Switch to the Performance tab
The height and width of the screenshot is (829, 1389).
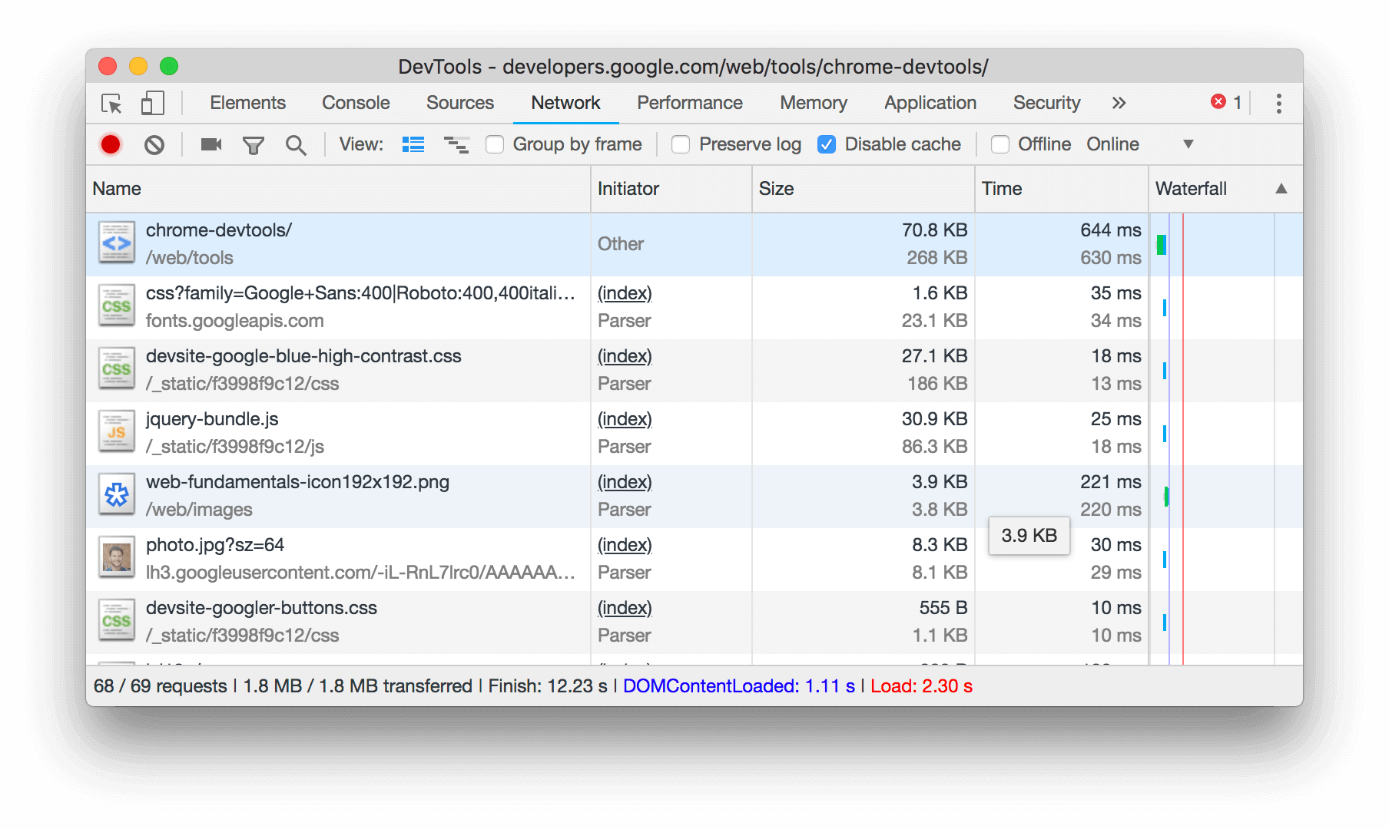[x=690, y=103]
